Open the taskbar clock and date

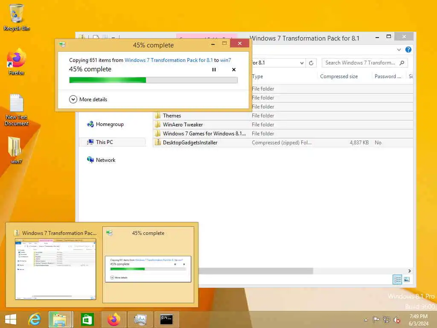[x=418, y=320]
